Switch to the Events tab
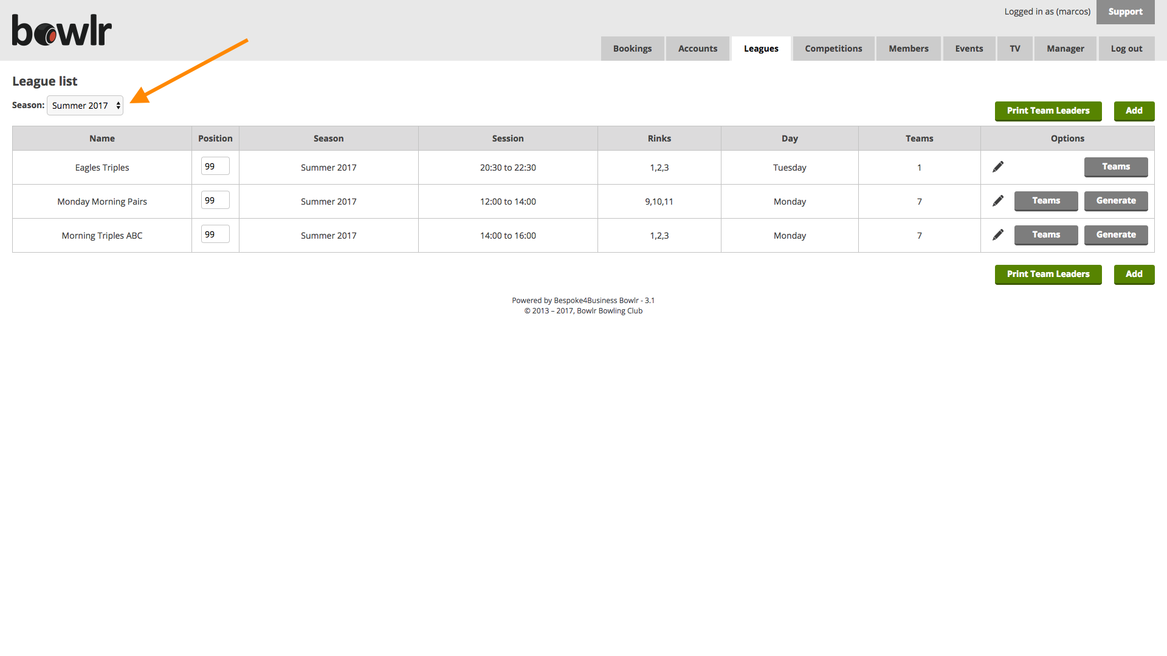 [969, 49]
